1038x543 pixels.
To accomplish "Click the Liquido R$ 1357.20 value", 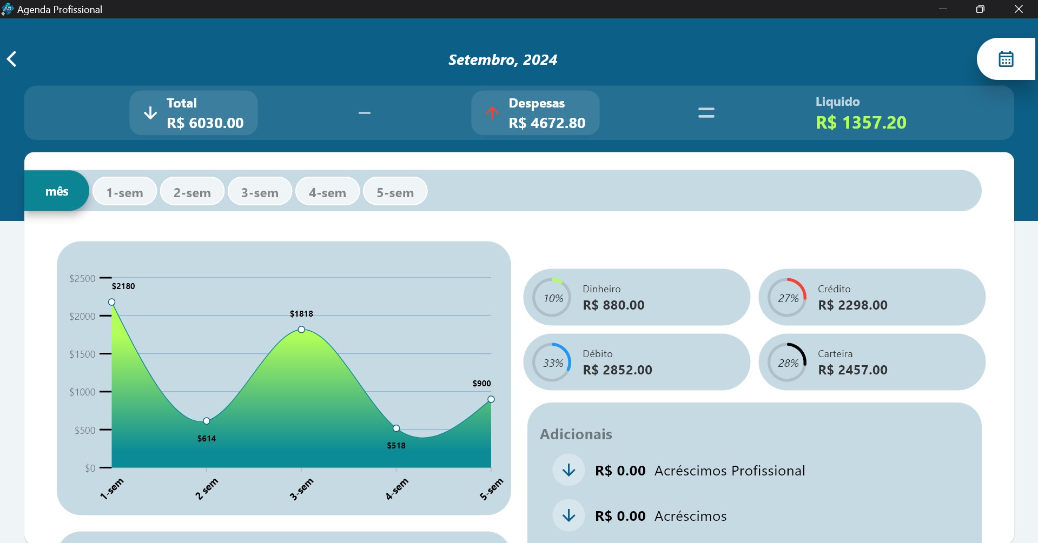I will pyautogui.click(x=861, y=123).
